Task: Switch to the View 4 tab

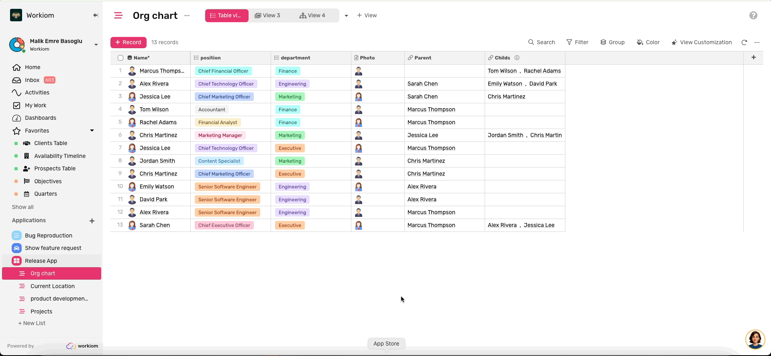Action: [x=312, y=15]
